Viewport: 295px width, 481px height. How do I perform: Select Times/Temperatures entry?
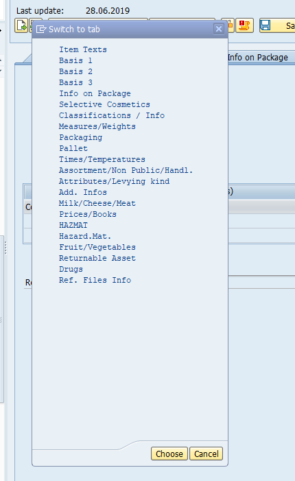click(102, 159)
